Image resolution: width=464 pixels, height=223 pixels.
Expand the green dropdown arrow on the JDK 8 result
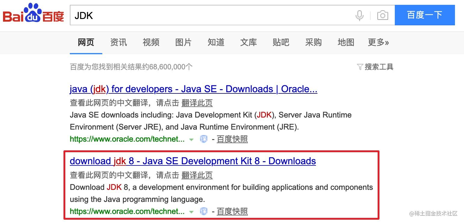click(191, 212)
